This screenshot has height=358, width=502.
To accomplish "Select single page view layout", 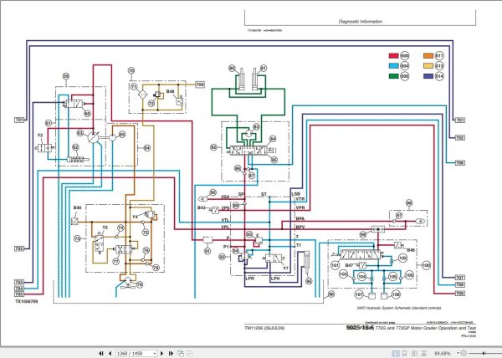I will [396, 354].
